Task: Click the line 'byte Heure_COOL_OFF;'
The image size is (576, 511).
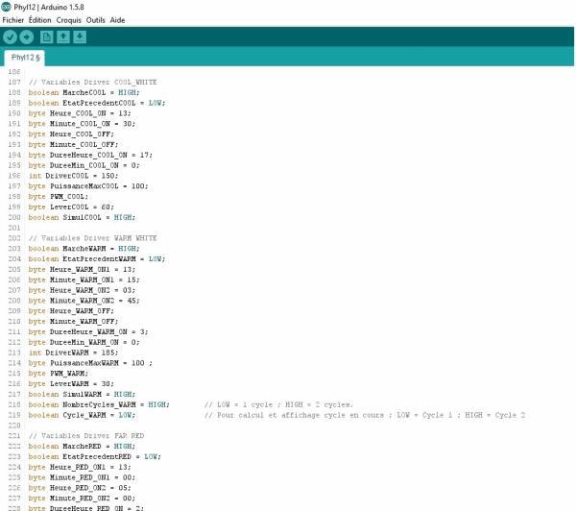Action: point(71,134)
